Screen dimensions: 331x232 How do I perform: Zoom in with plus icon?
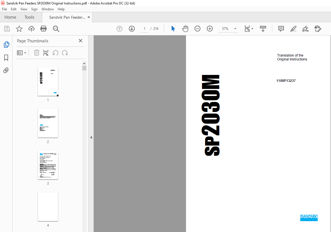coord(210,29)
